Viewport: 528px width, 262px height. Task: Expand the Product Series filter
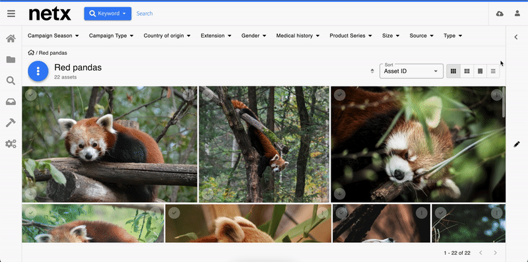pyautogui.click(x=350, y=36)
